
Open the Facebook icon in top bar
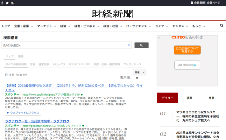tap(2, 3)
